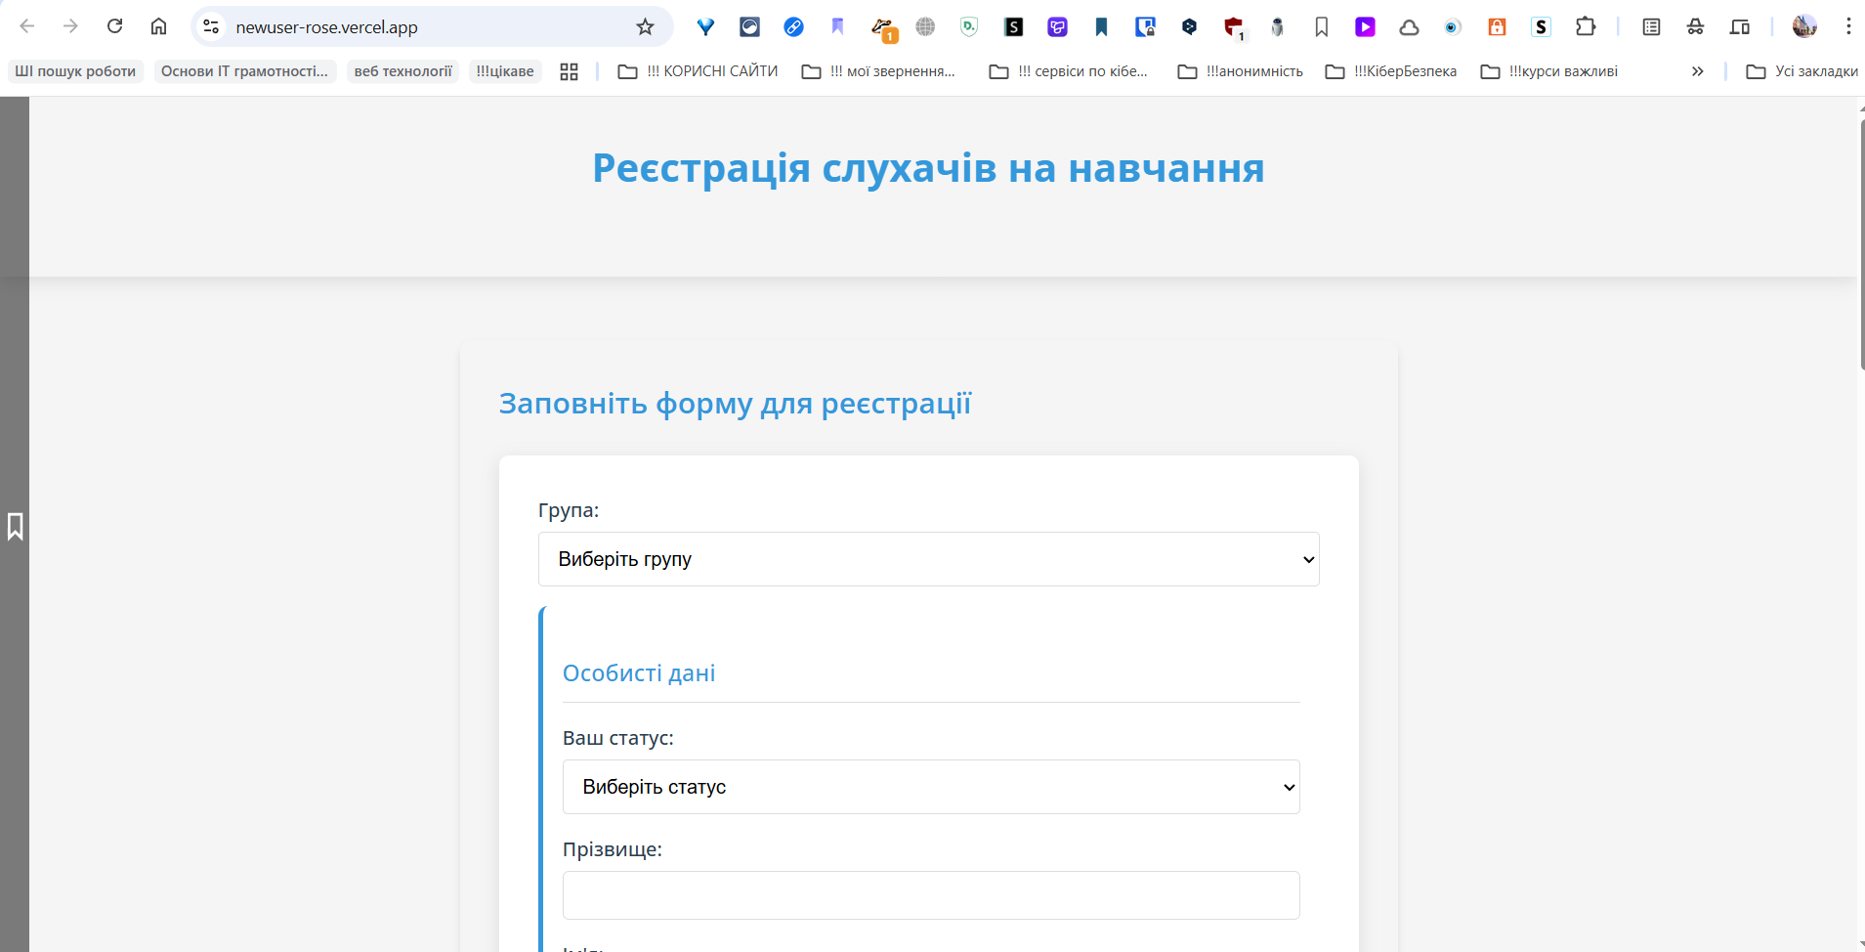Bookmark this page with the star icon

[645, 26]
